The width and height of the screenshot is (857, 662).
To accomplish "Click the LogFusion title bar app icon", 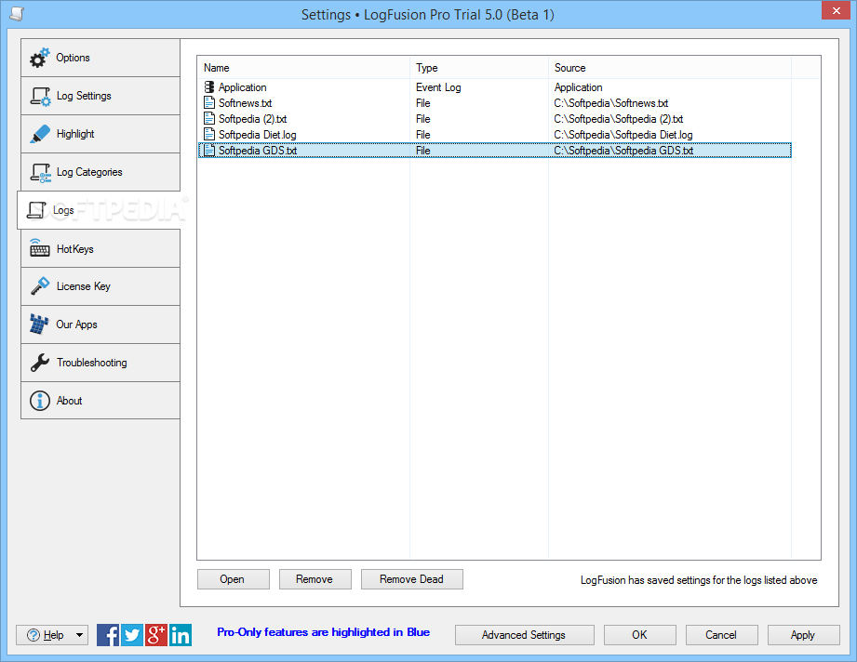I will pyautogui.click(x=17, y=14).
